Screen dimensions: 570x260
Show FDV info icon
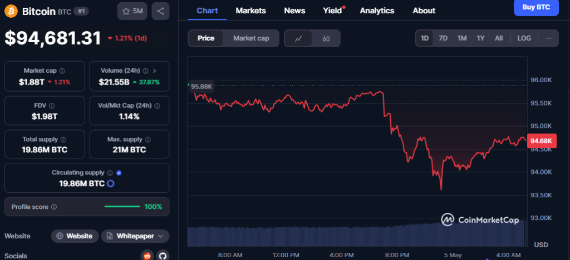pyautogui.click(x=52, y=106)
